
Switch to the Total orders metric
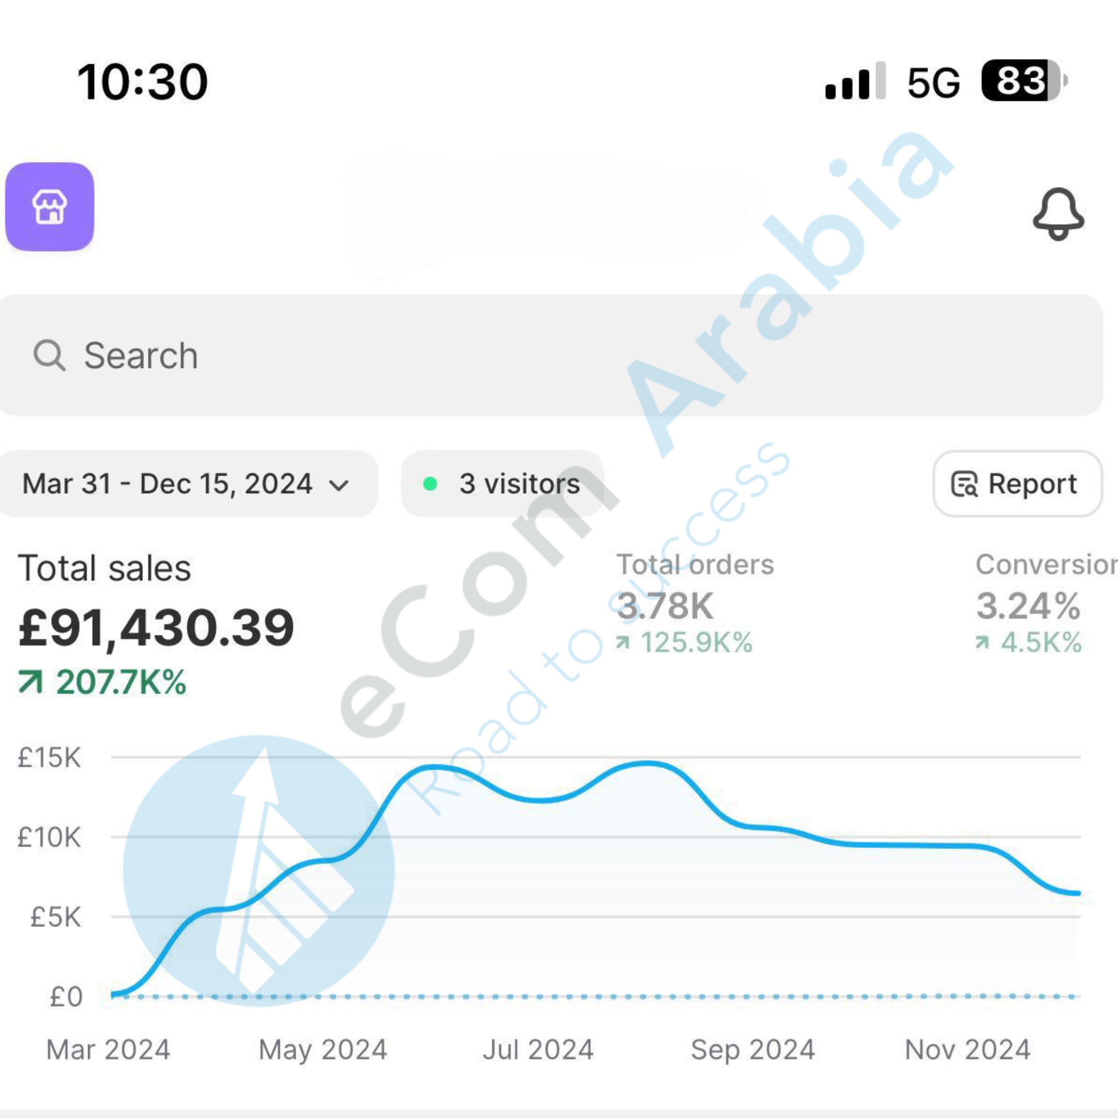click(x=695, y=565)
